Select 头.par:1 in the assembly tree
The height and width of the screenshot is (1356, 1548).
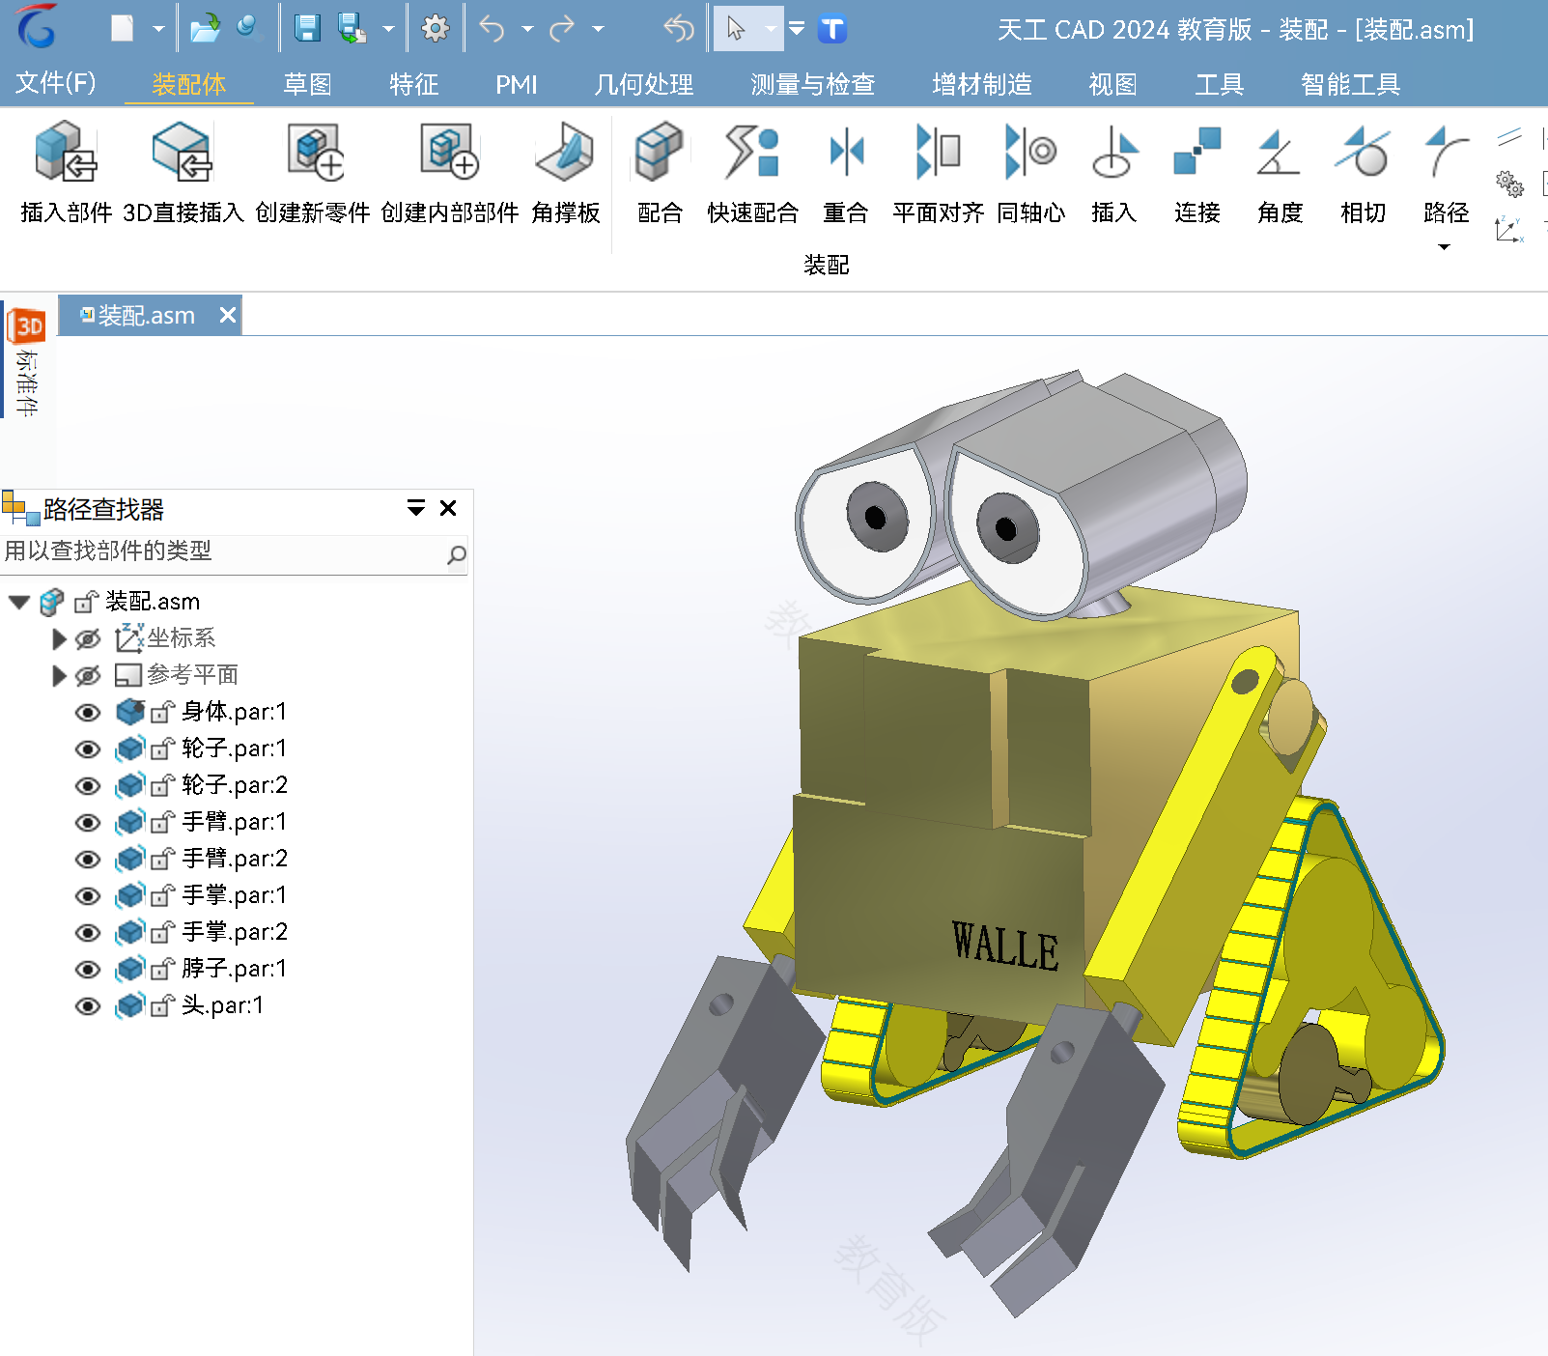tap(222, 1006)
